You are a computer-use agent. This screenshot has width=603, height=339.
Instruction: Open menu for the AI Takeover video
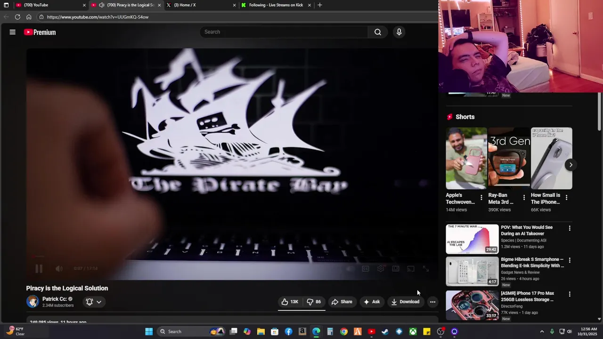tap(570, 228)
